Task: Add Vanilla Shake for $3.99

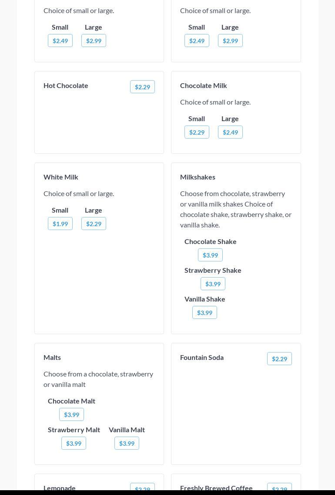Action: pos(204,312)
